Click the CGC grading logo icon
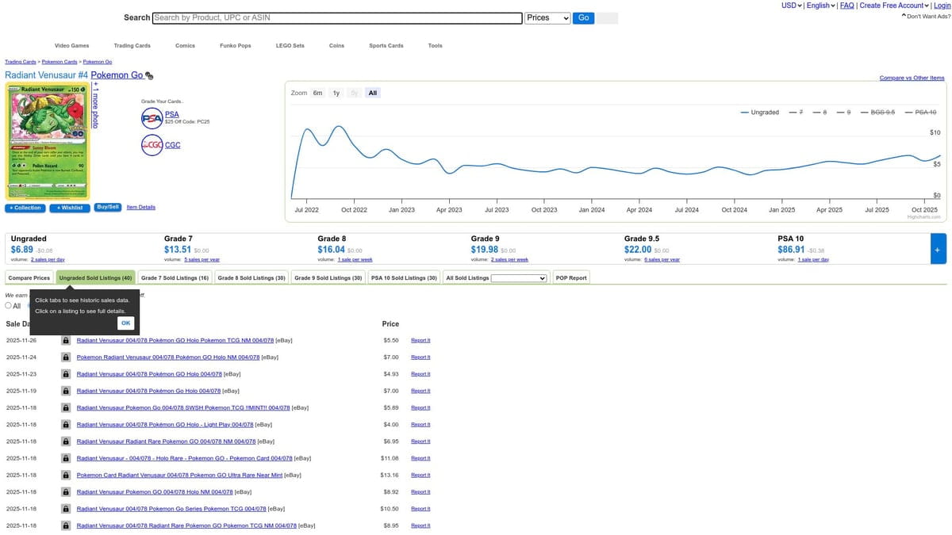The width and height of the screenshot is (952, 535). click(x=152, y=145)
